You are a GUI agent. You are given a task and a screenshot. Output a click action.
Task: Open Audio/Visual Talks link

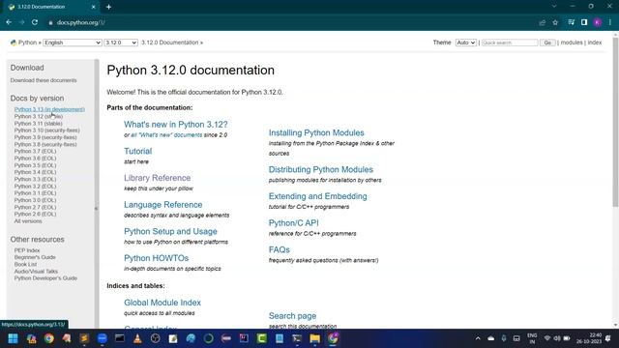pyautogui.click(x=36, y=272)
